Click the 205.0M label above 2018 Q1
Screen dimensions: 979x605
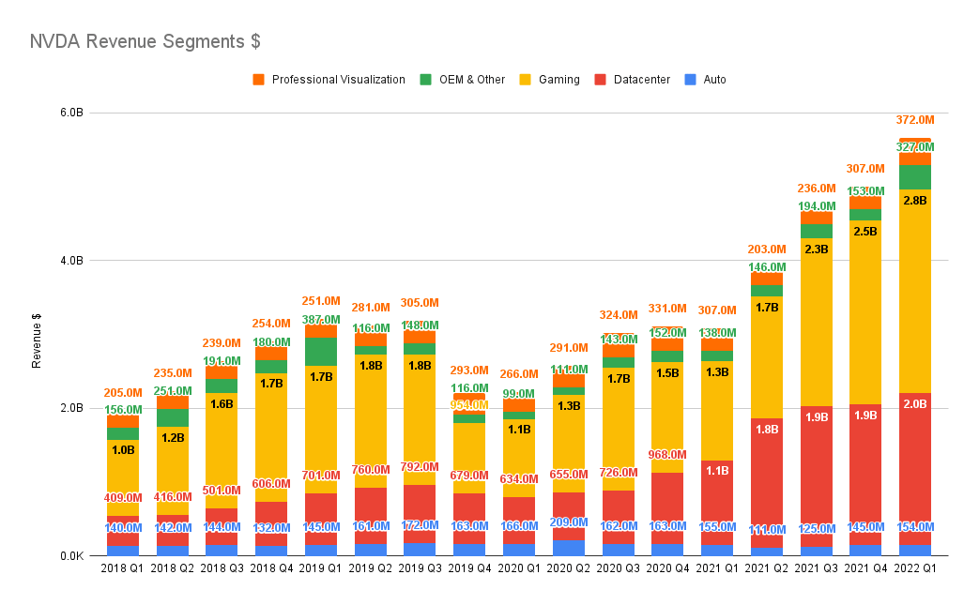click(123, 393)
